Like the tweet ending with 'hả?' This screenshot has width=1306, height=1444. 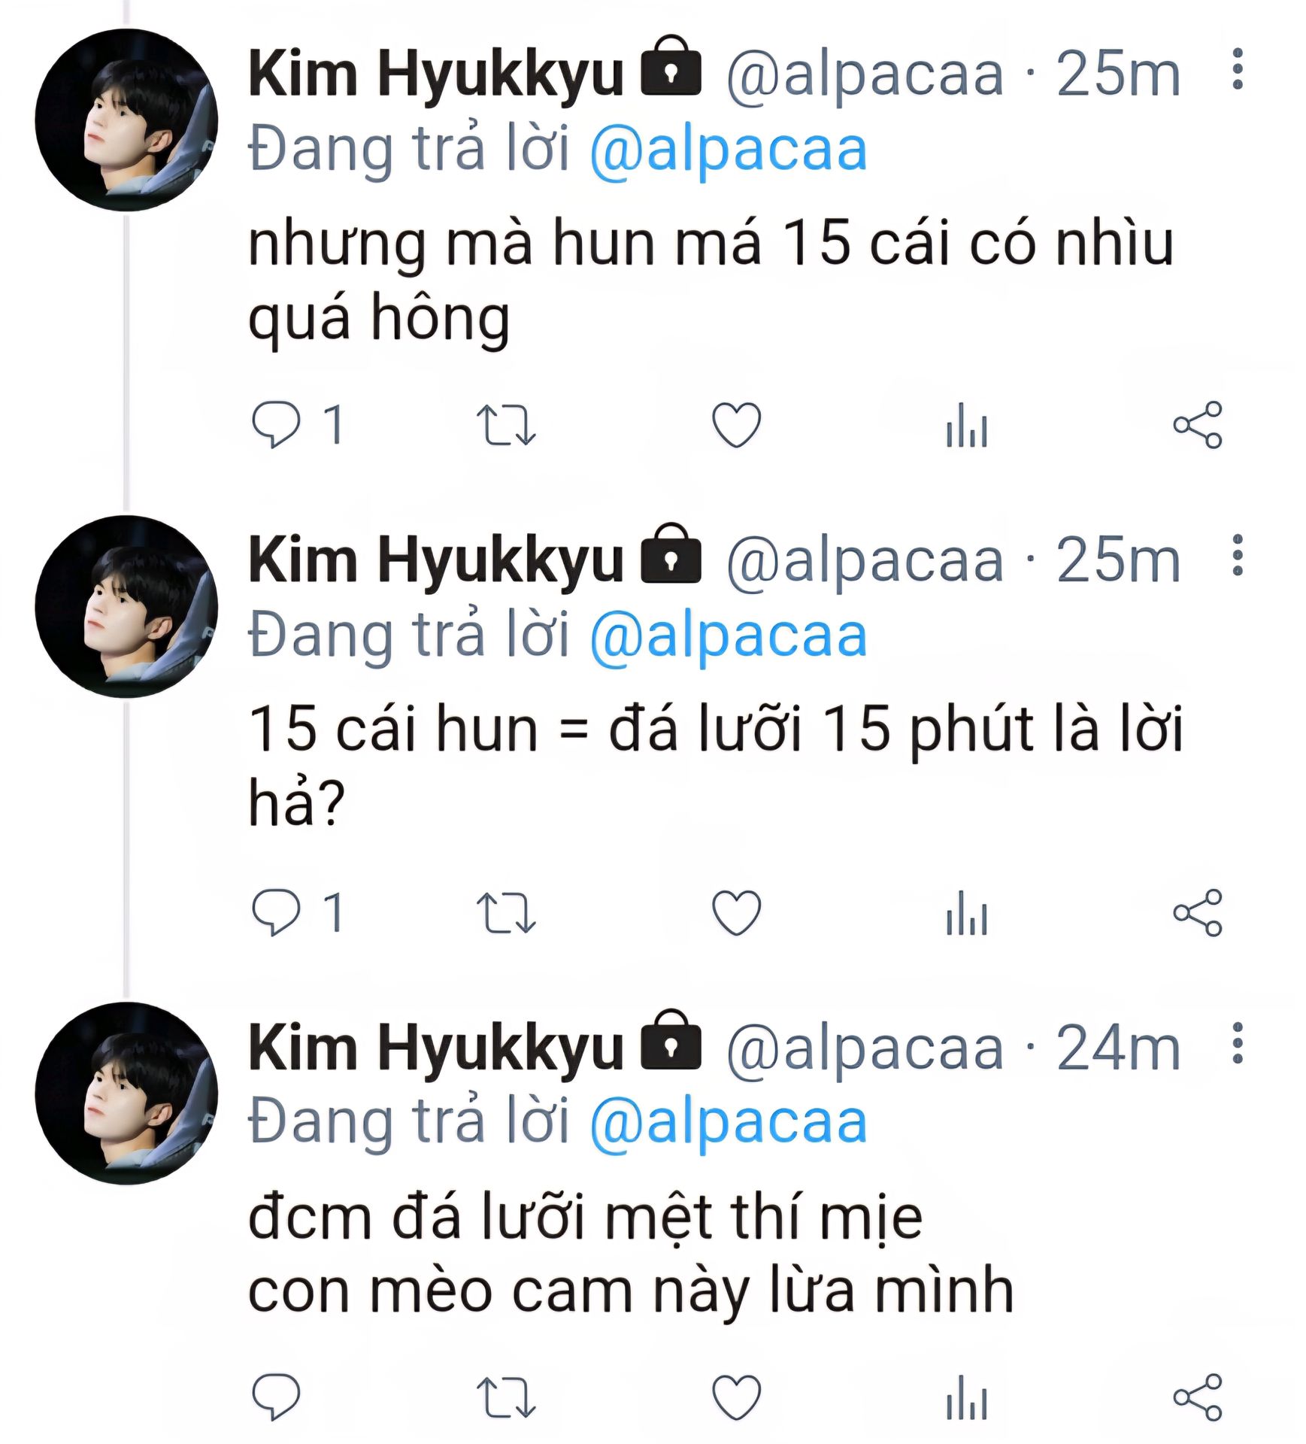pyautogui.click(x=736, y=912)
